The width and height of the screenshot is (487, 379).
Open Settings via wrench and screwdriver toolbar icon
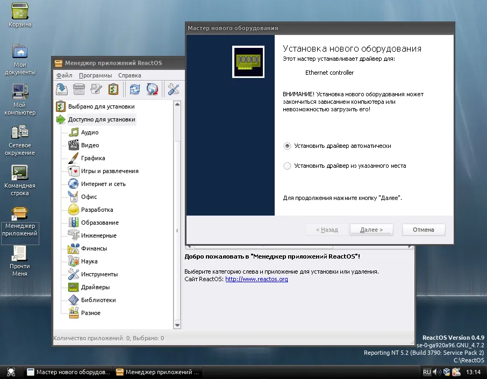[x=173, y=89]
